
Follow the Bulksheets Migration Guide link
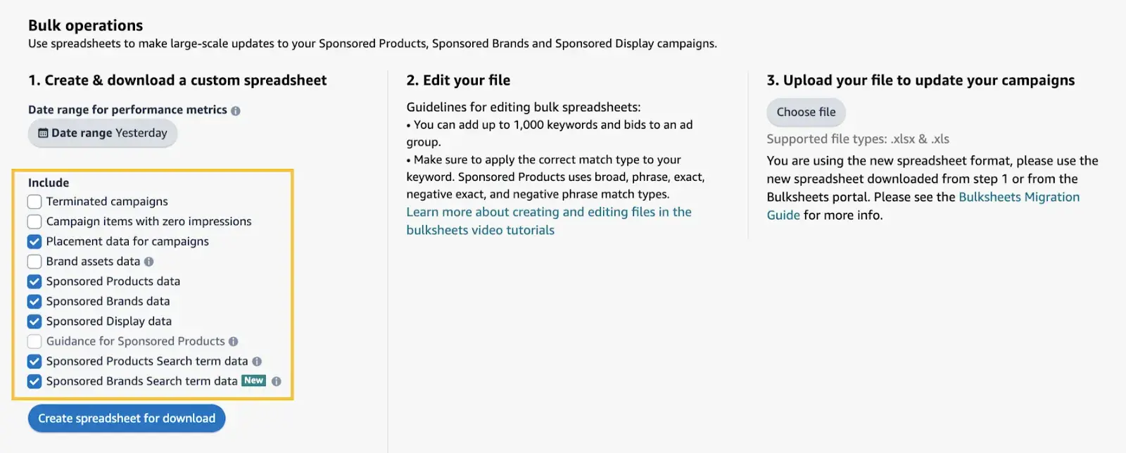coord(1018,197)
